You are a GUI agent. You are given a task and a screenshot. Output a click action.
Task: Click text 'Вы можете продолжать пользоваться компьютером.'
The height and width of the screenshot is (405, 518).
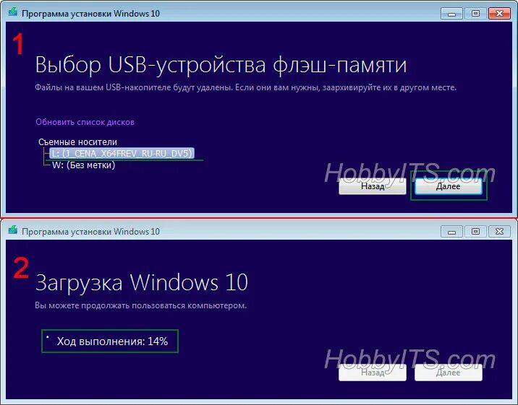[141, 305]
